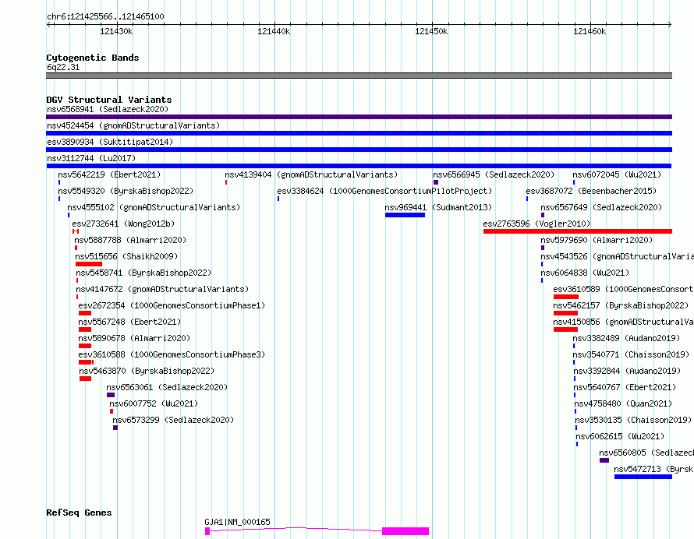
Task: Click the RefSeq Genes track title
Action: (x=79, y=513)
